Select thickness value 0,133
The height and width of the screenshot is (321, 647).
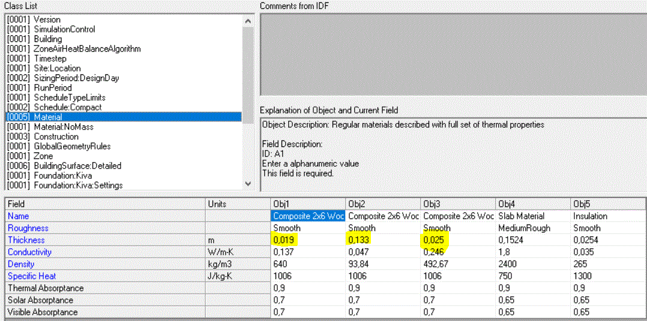[x=383, y=240]
